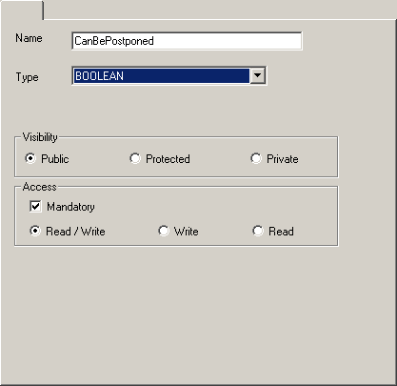Click the Read / Write label text

pos(75,232)
